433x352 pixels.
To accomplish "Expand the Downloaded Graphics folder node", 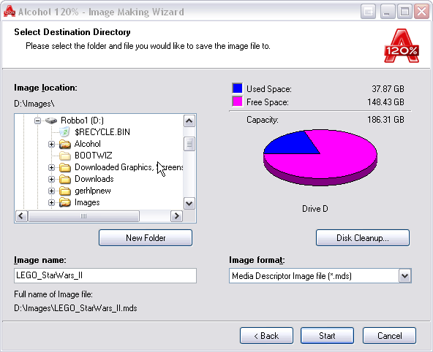I will [x=51, y=167].
